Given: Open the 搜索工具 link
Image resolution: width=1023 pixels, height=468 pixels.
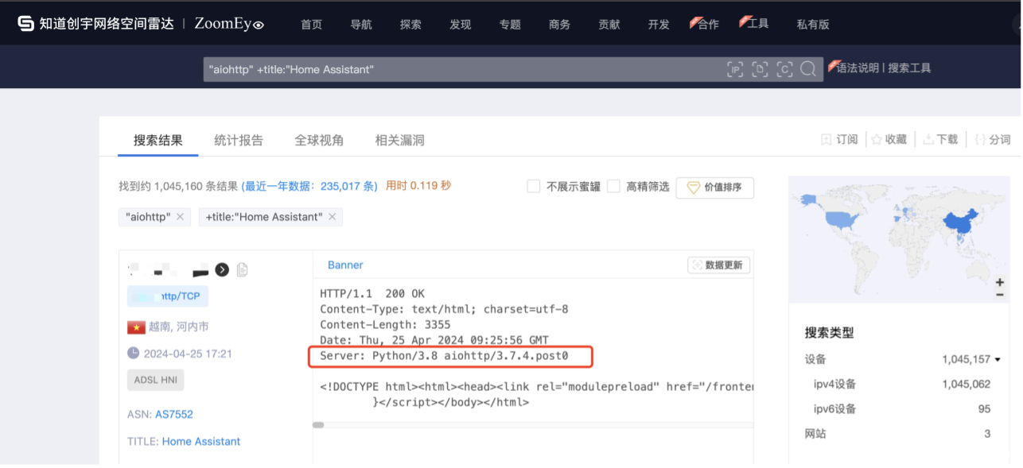Looking at the screenshot, I should (x=909, y=68).
